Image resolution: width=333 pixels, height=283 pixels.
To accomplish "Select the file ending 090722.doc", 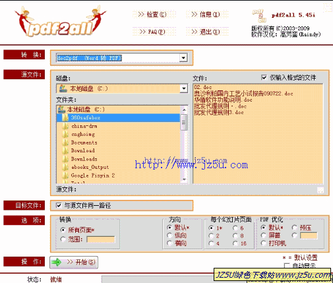I will [x=243, y=94].
